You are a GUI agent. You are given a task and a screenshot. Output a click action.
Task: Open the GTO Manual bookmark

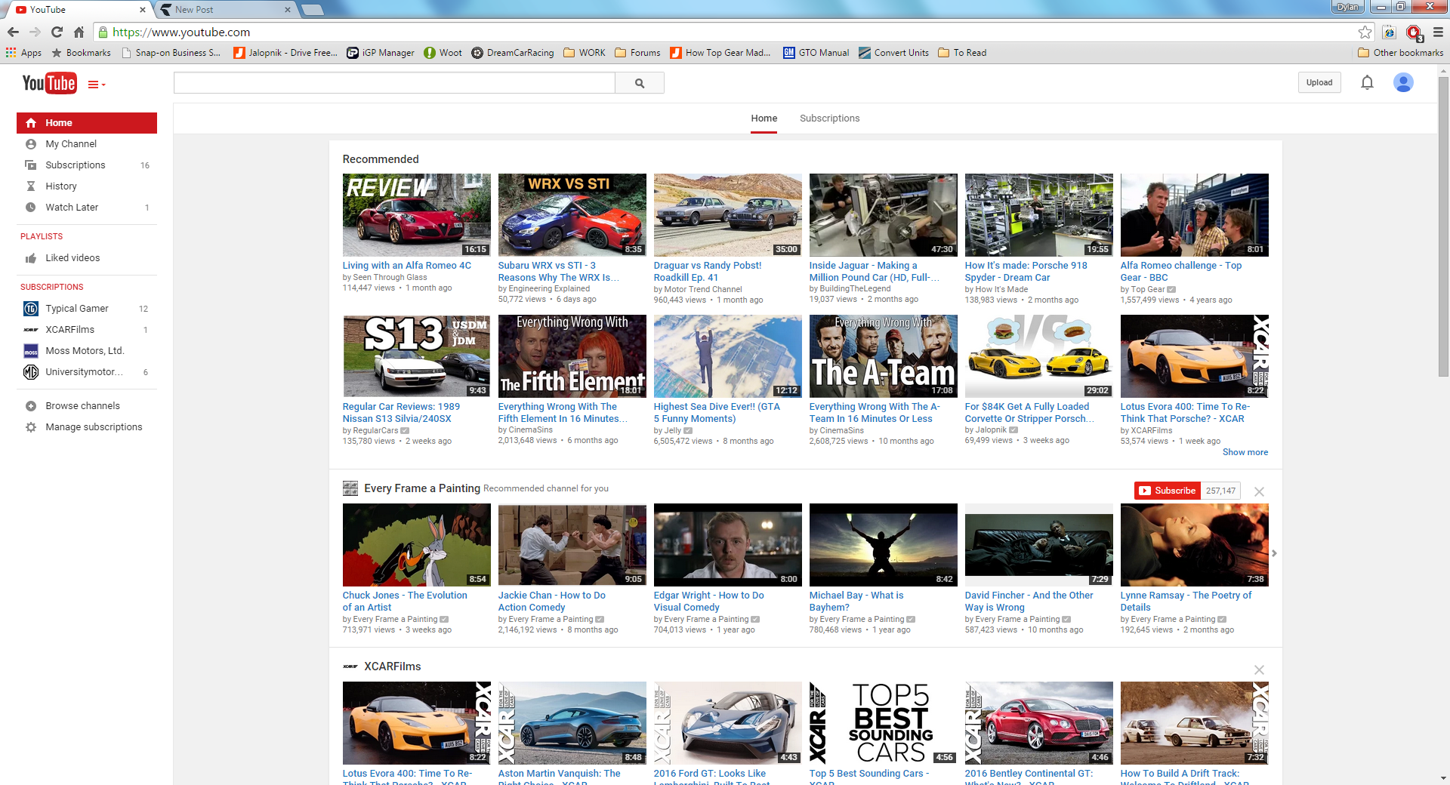coord(816,53)
